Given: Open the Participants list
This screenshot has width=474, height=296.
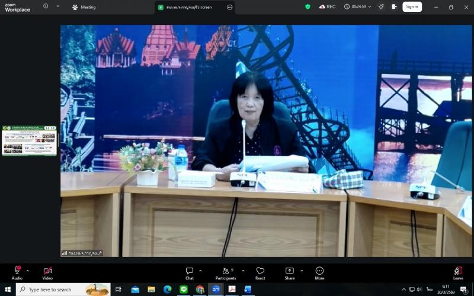Looking at the screenshot, I should 226,273.
